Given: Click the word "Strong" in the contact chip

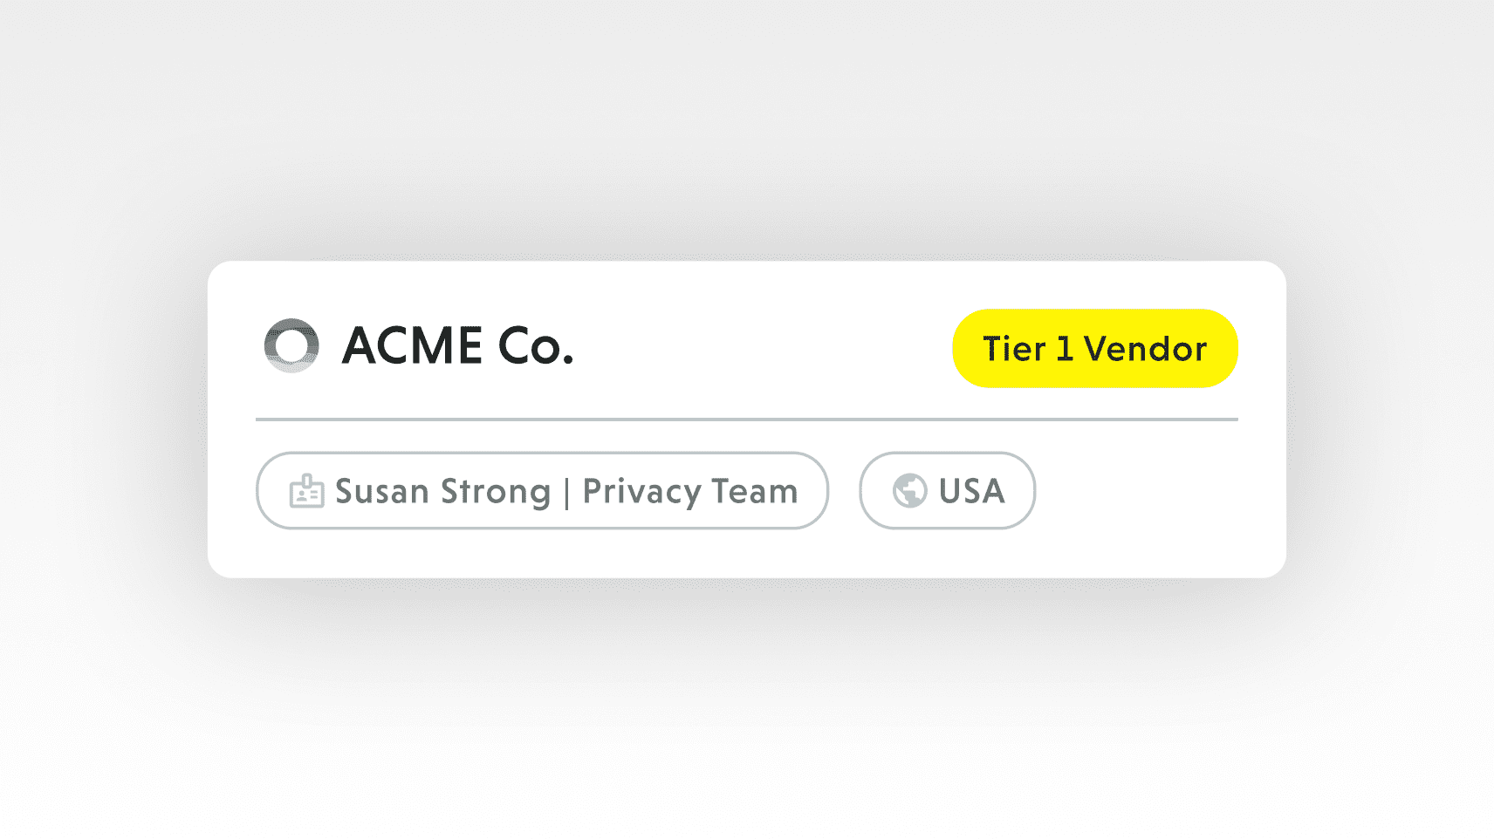Looking at the screenshot, I should [x=496, y=492].
